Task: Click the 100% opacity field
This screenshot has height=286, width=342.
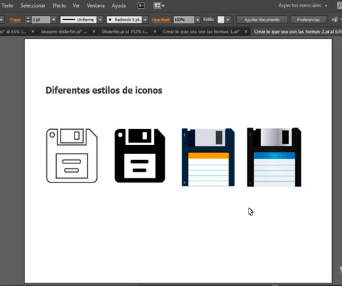Action: click(x=184, y=20)
